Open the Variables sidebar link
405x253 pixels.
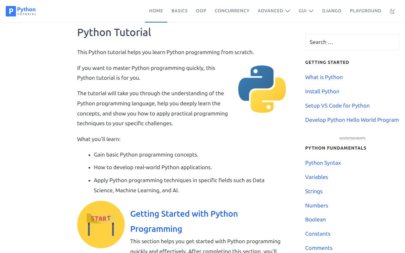[316, 177]
